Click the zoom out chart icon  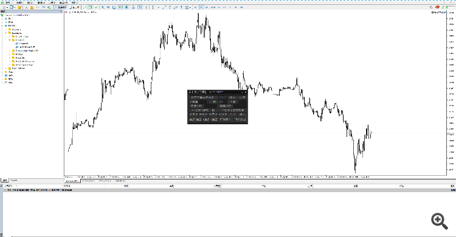click(x=108, y=7)
